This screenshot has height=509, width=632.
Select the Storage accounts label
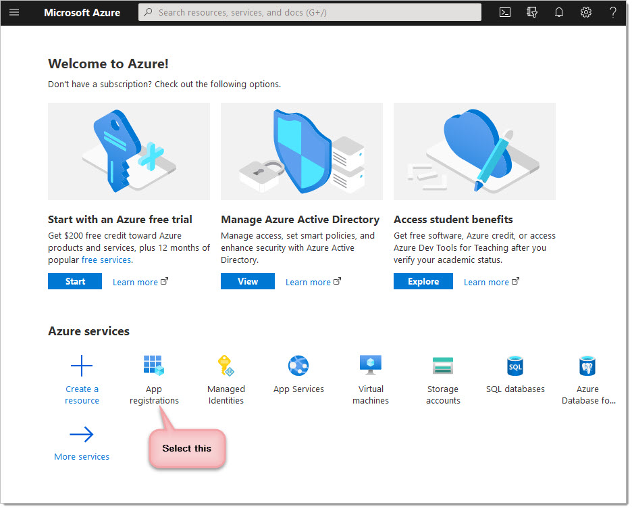(x=443, y=395)
